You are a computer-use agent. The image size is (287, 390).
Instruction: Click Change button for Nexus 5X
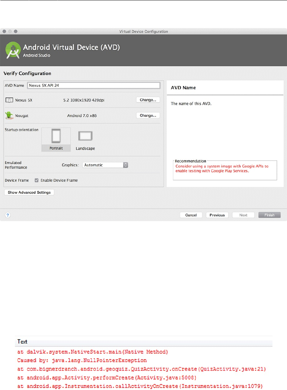tap(148, 100)
